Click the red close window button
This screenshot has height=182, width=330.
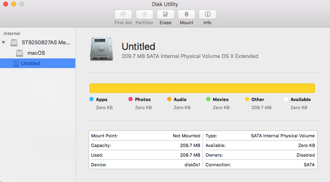(6, 4)
